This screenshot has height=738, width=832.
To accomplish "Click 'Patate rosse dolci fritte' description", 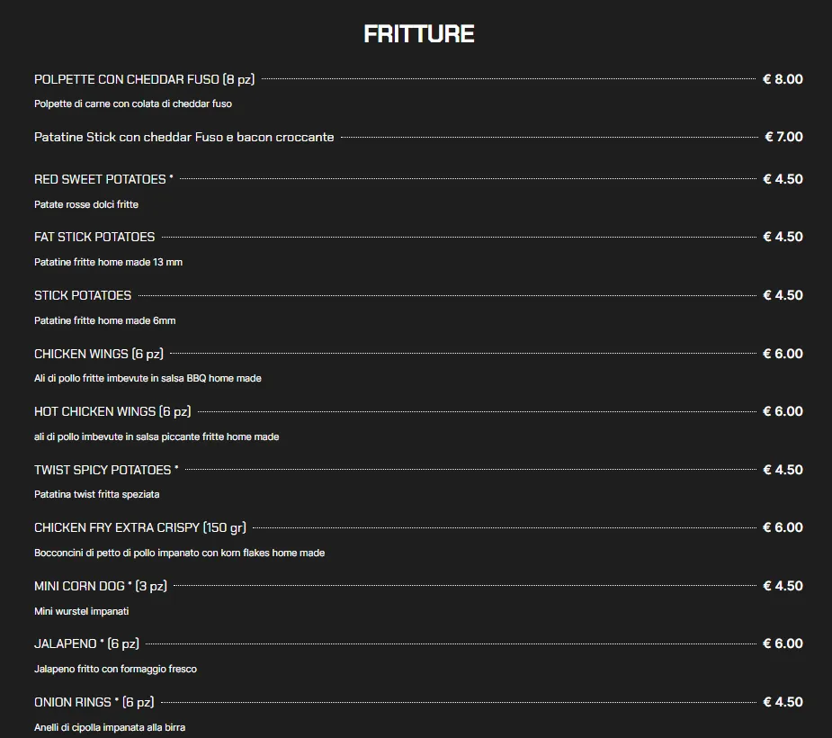I will tap(86, 204).
